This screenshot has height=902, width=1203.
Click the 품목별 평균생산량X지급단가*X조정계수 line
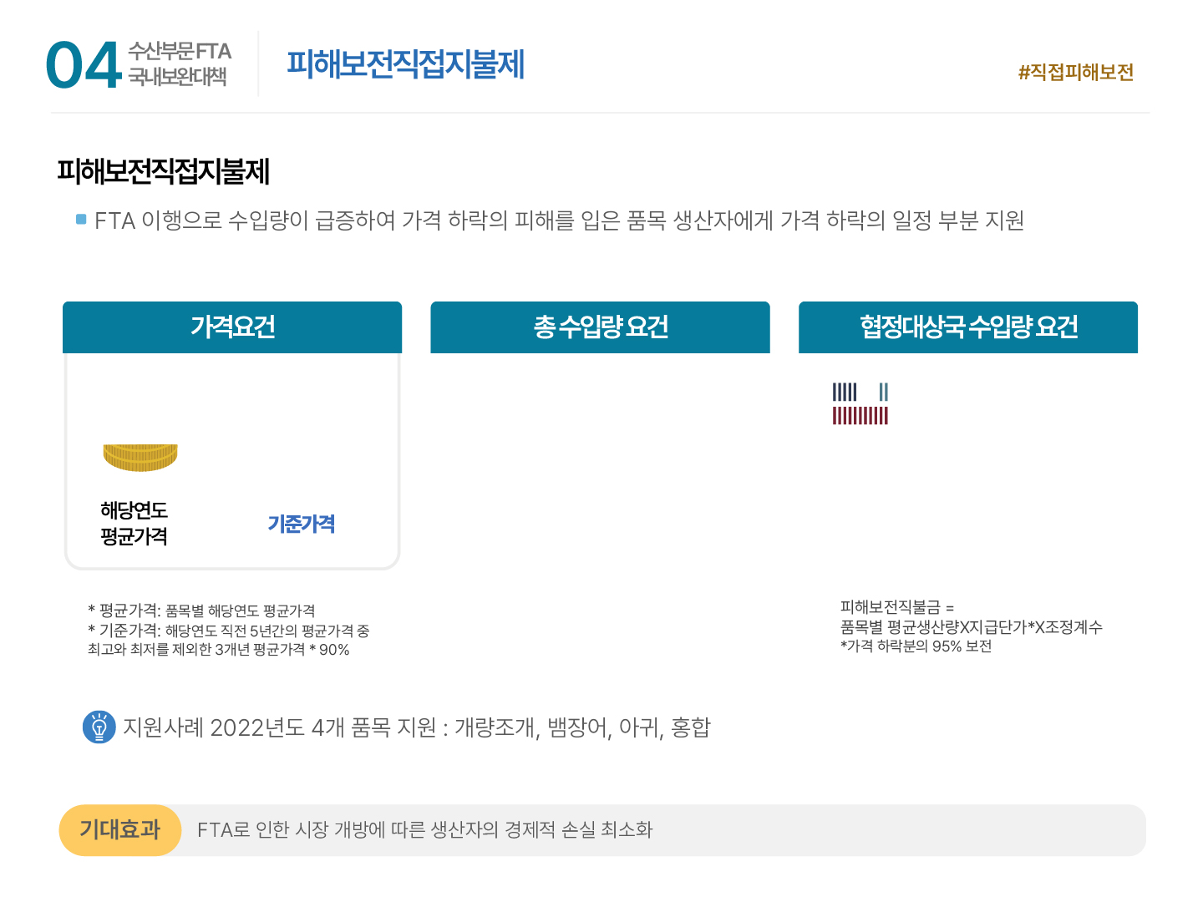pyautogui.click(x=972, y=627)
